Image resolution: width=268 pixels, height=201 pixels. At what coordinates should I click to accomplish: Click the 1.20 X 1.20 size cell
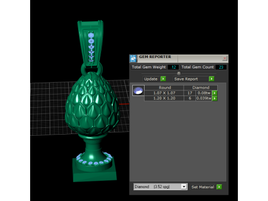coord(164,98)
